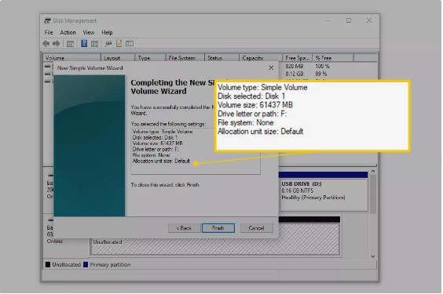Screen dimensions: 443x294
Task: Sort by the Capacity column header
Action: [261, 58]
